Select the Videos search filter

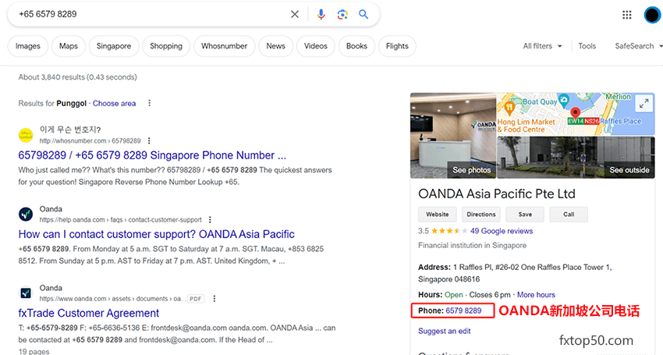[x=316, y=46]
